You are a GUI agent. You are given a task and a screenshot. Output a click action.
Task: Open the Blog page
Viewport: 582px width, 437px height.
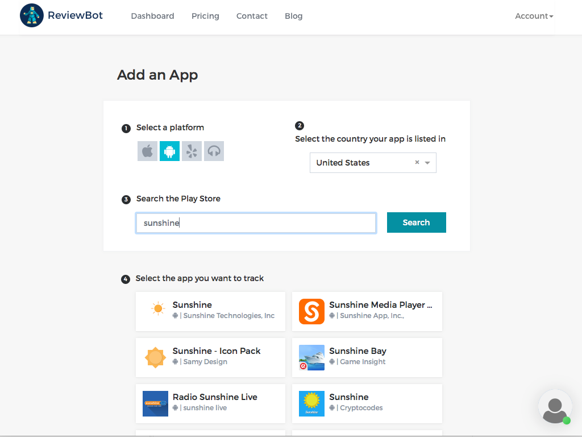(294, 16)
